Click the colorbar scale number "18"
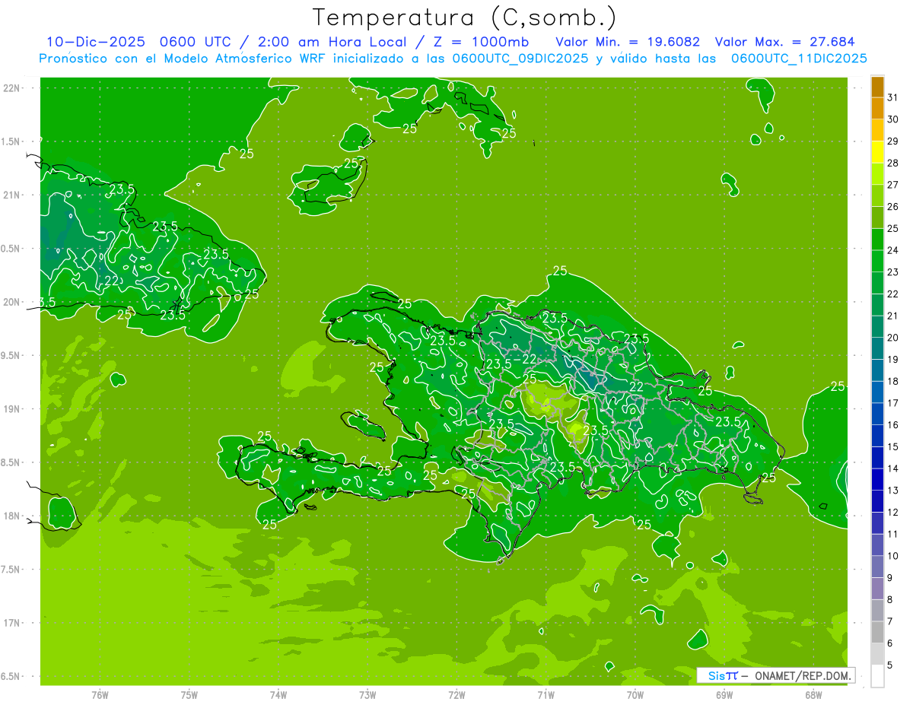The width and height of the screenshot is (913, 705). 892,381
